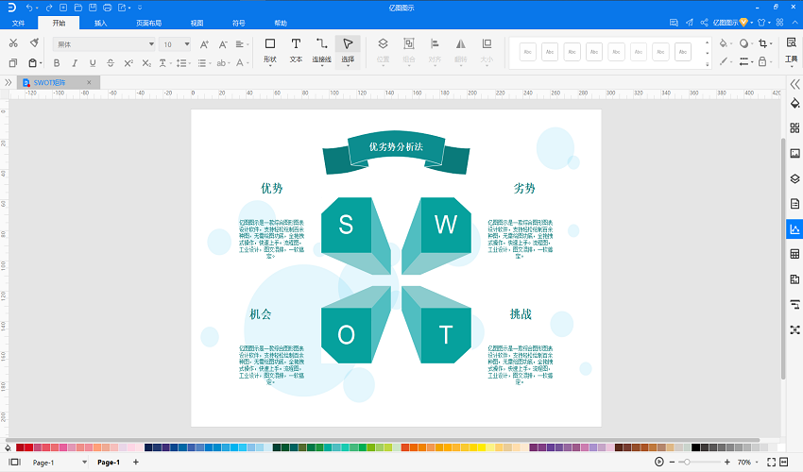
Task: Open the Chart panel in right sidebar
Action: pyautogui.click(x=794, y=228)
